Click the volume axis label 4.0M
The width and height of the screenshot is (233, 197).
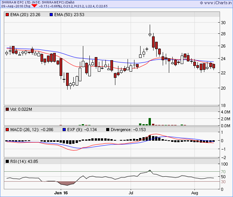click(x=225, y=112)
